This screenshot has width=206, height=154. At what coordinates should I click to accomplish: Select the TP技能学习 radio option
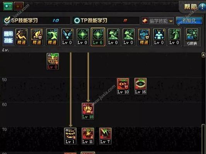pos(77,20)
